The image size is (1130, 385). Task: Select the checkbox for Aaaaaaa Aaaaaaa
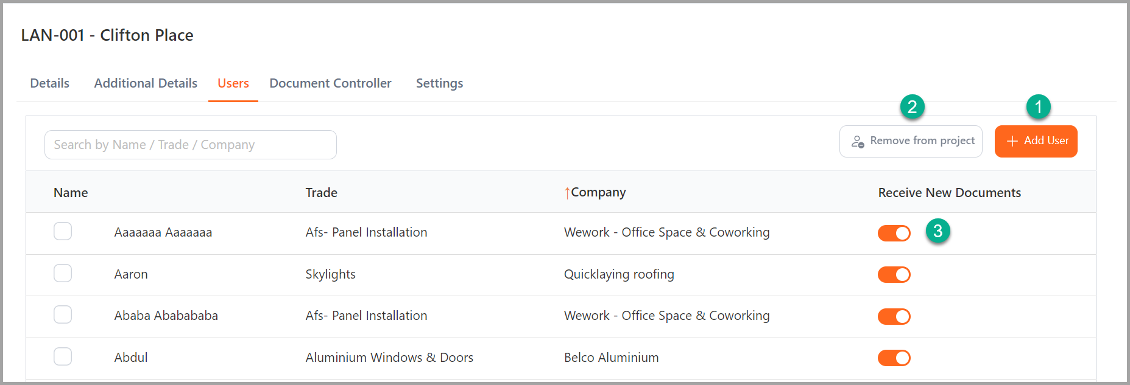pyautogui.click(x=63, y=232)
